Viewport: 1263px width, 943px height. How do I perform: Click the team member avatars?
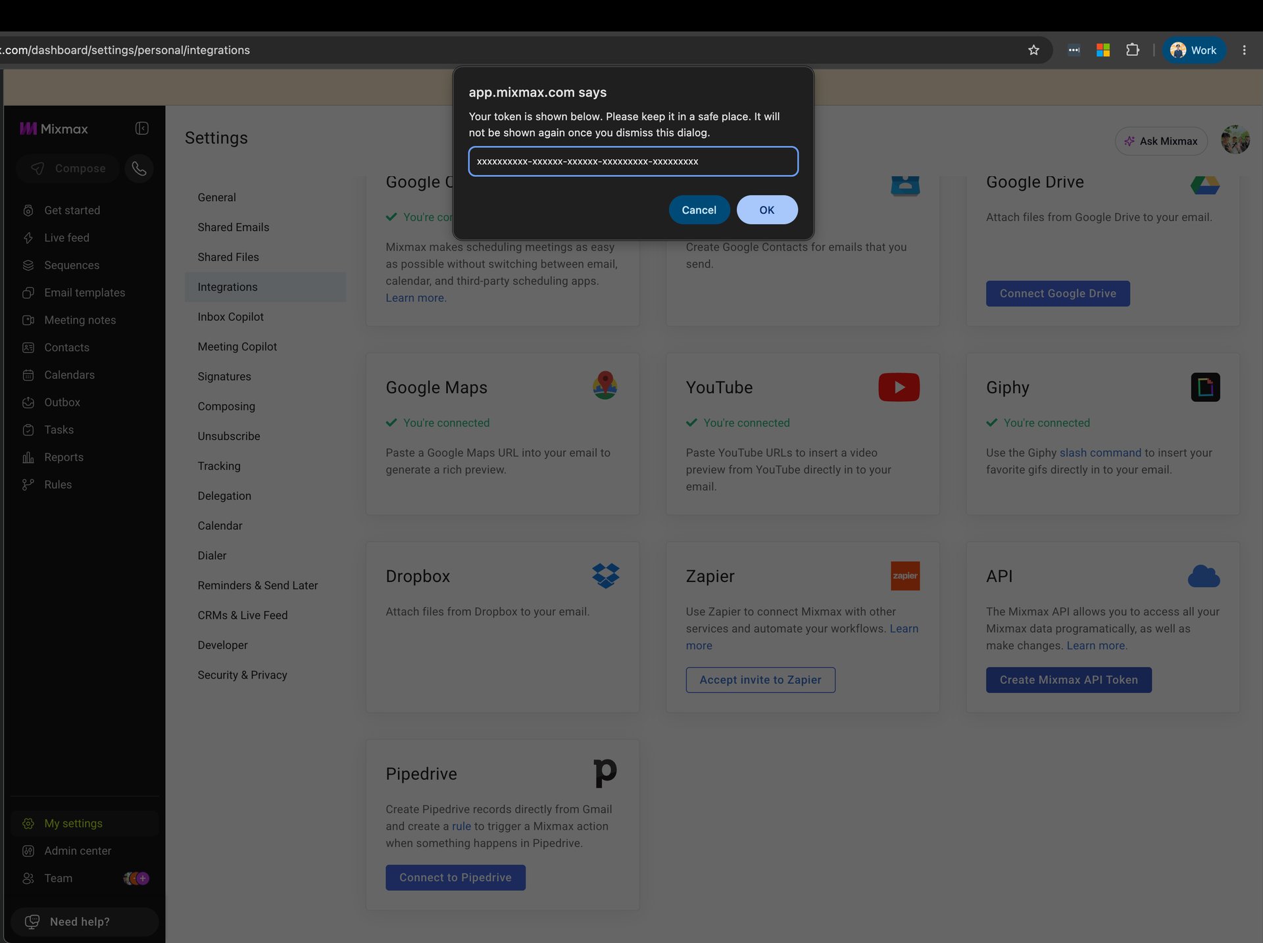pyautogui.click(x=136, y=879)
